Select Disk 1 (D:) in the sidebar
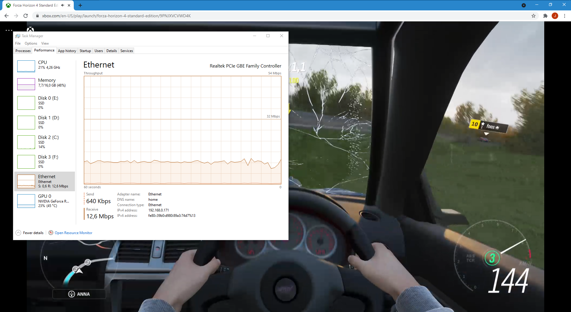The width and height of the screenshot is (571, 312). (45, 122)
